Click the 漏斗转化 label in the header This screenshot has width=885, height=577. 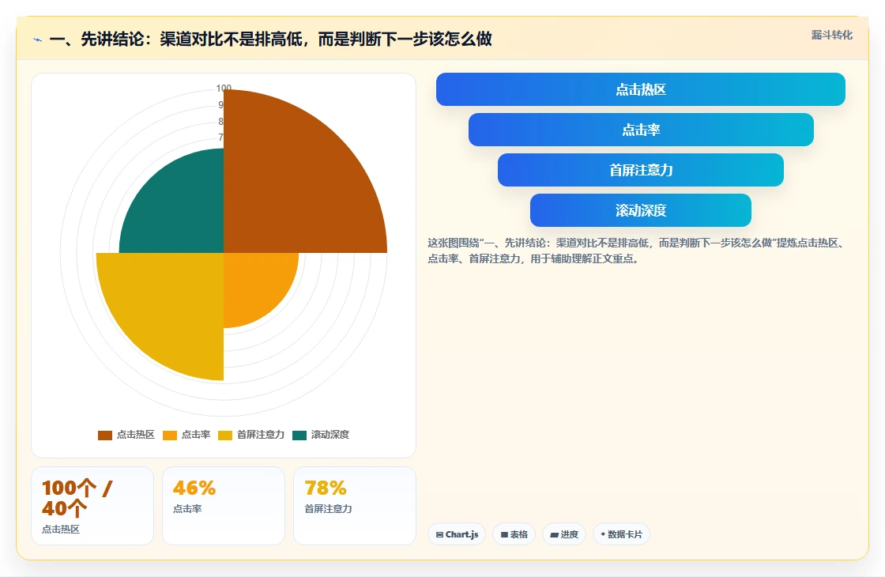[831, 35]
